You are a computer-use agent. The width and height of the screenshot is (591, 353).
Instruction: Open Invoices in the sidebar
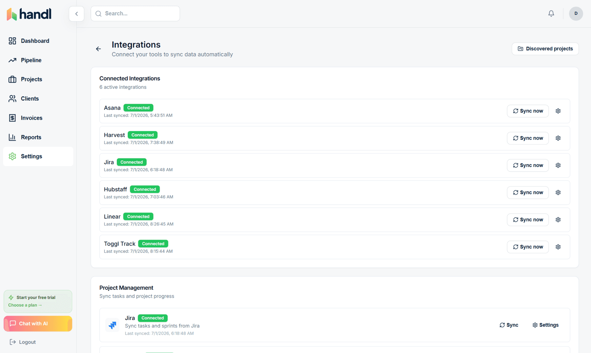click(x=38, y=118)
